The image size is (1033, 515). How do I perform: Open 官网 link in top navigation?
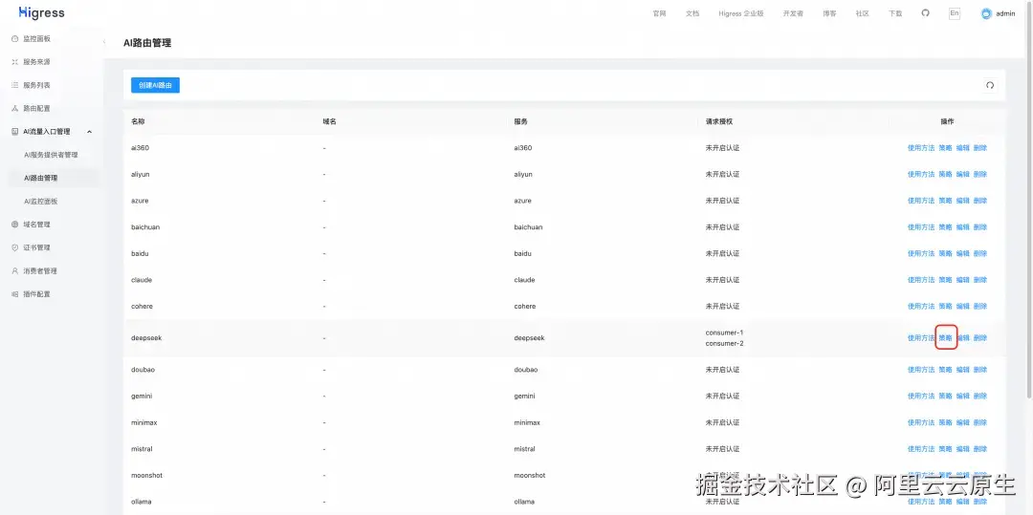coord(659,13)
